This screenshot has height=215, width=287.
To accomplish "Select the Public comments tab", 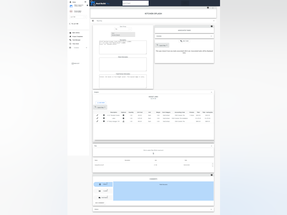I will [103, 184].
